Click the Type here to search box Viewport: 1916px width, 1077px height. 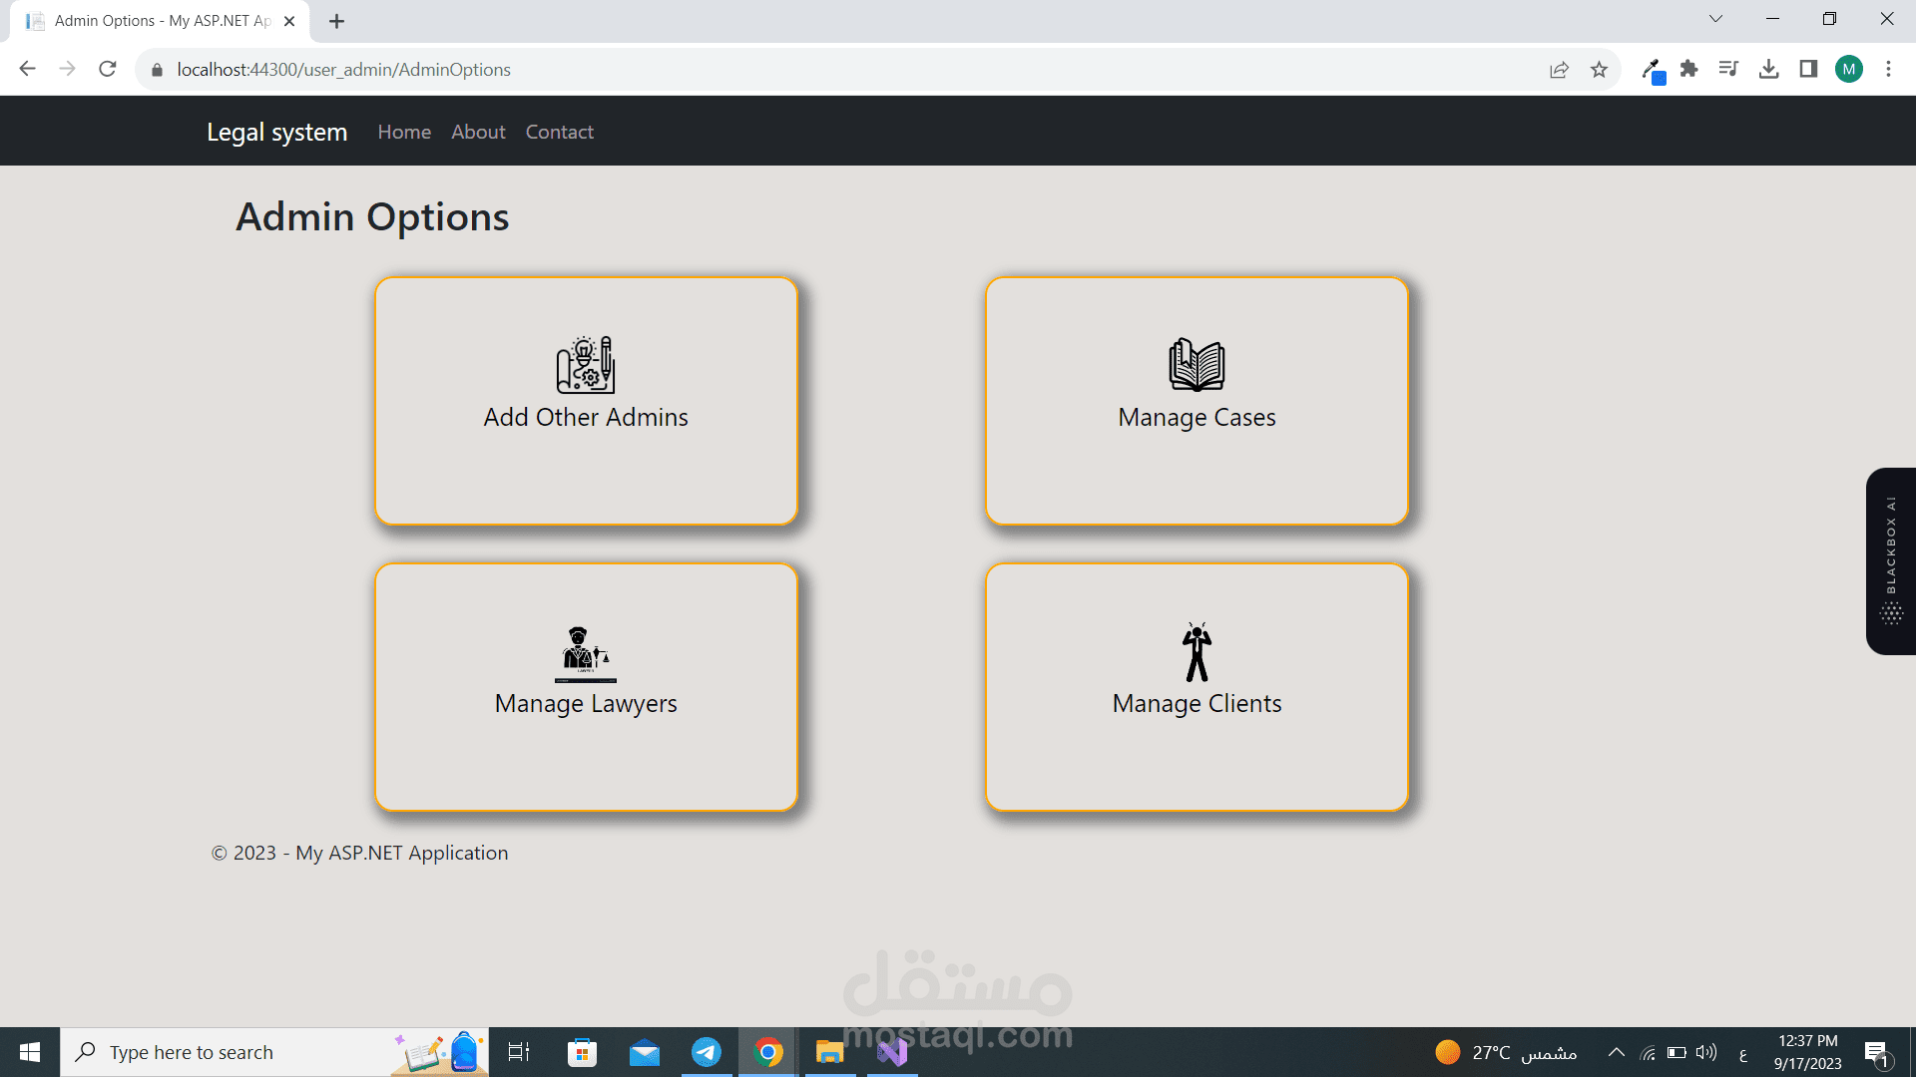[230, 1052]
